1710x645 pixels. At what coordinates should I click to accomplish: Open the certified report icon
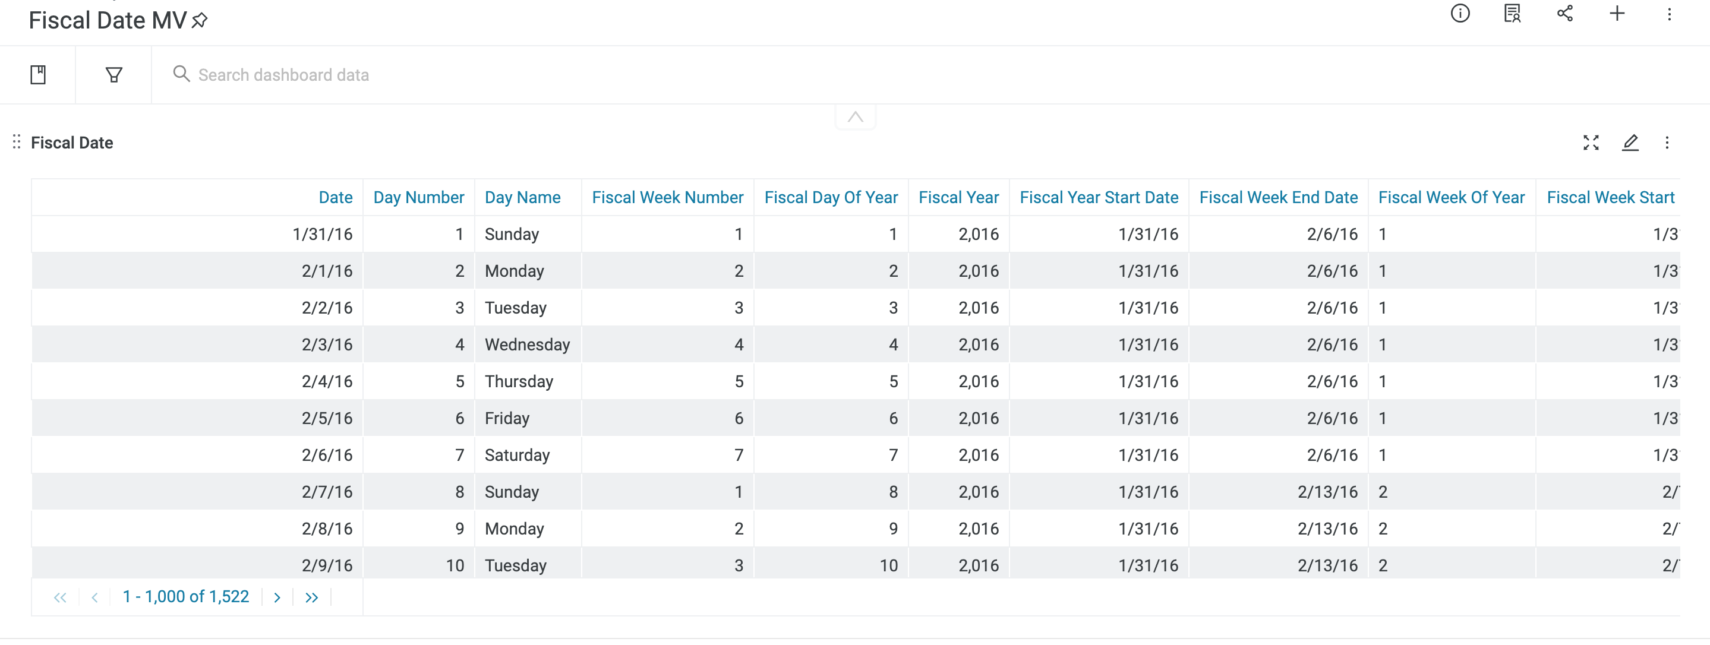1512,13
